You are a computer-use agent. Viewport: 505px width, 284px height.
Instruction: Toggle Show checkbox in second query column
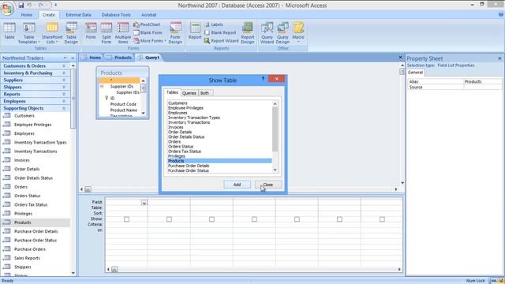169,219
